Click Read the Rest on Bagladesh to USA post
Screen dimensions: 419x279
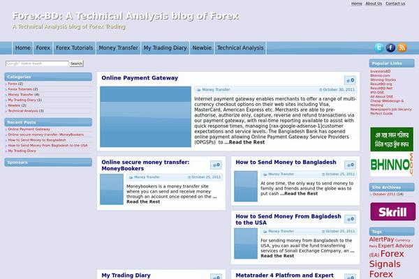277,256
